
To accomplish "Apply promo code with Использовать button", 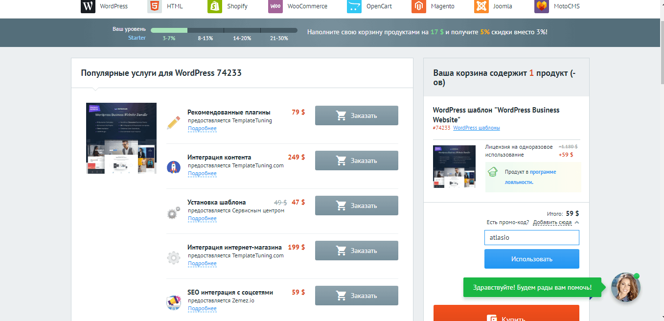I will [531, 259].
